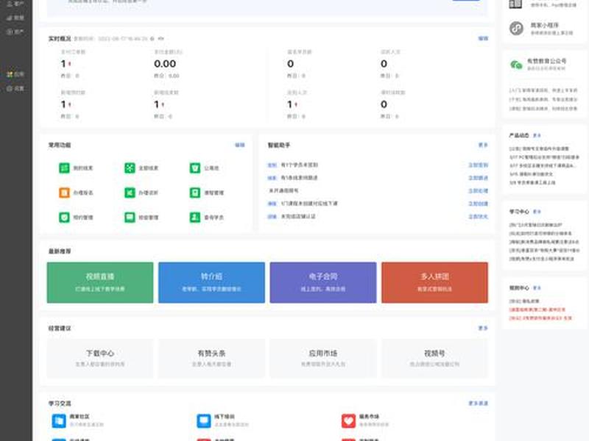Click the 0.00 value in 实时概况
Screen dimensions: 589x441
tap(165, 64)
